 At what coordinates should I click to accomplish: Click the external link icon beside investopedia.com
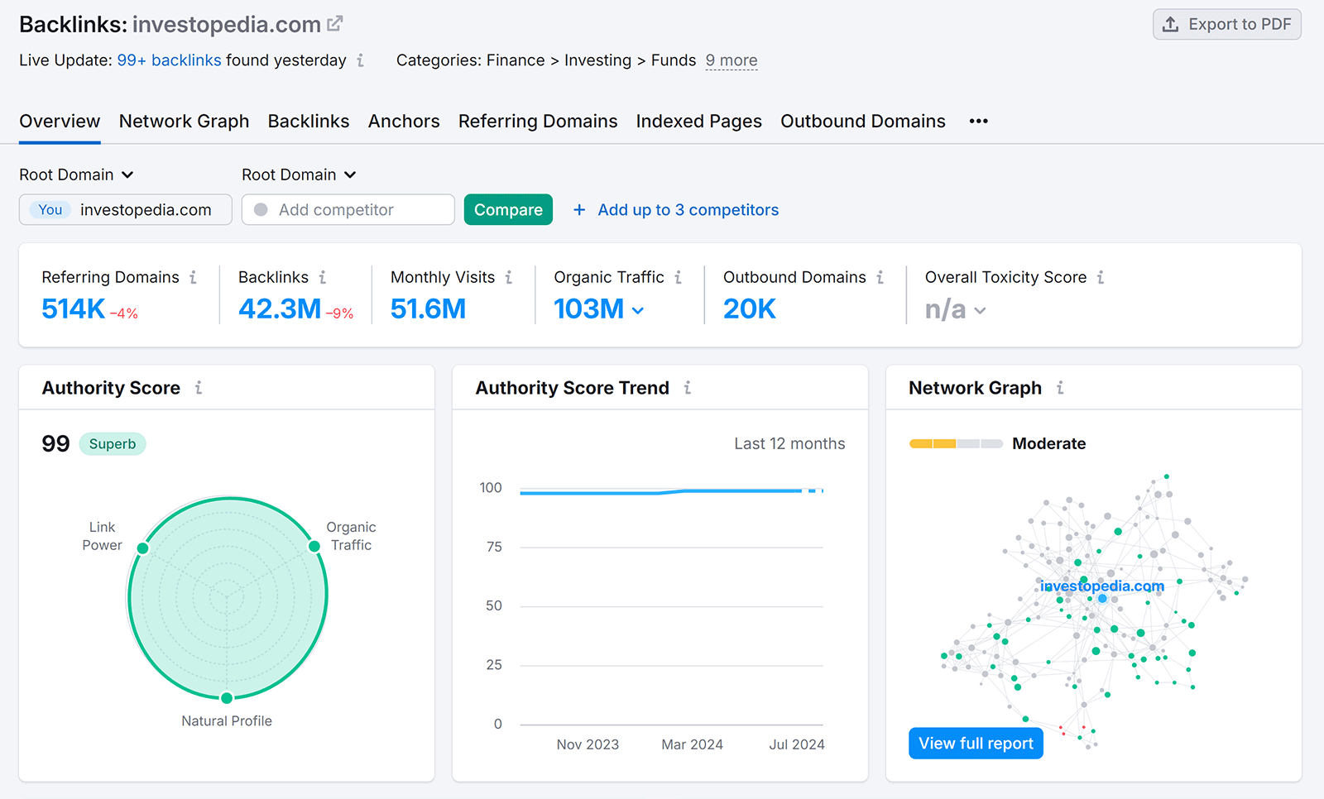coord(333,23)
